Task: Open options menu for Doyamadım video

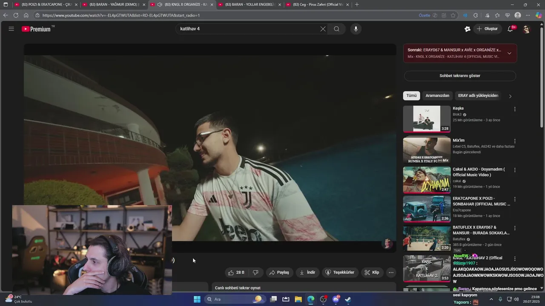Action: 515,170
